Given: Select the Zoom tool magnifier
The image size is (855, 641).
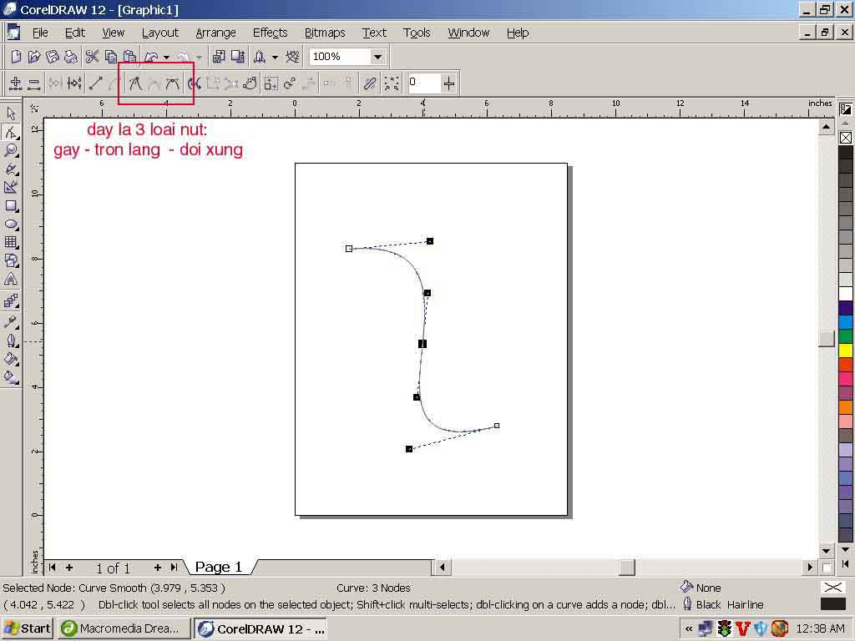Looking at the screenshot, I should pos(11,150).
